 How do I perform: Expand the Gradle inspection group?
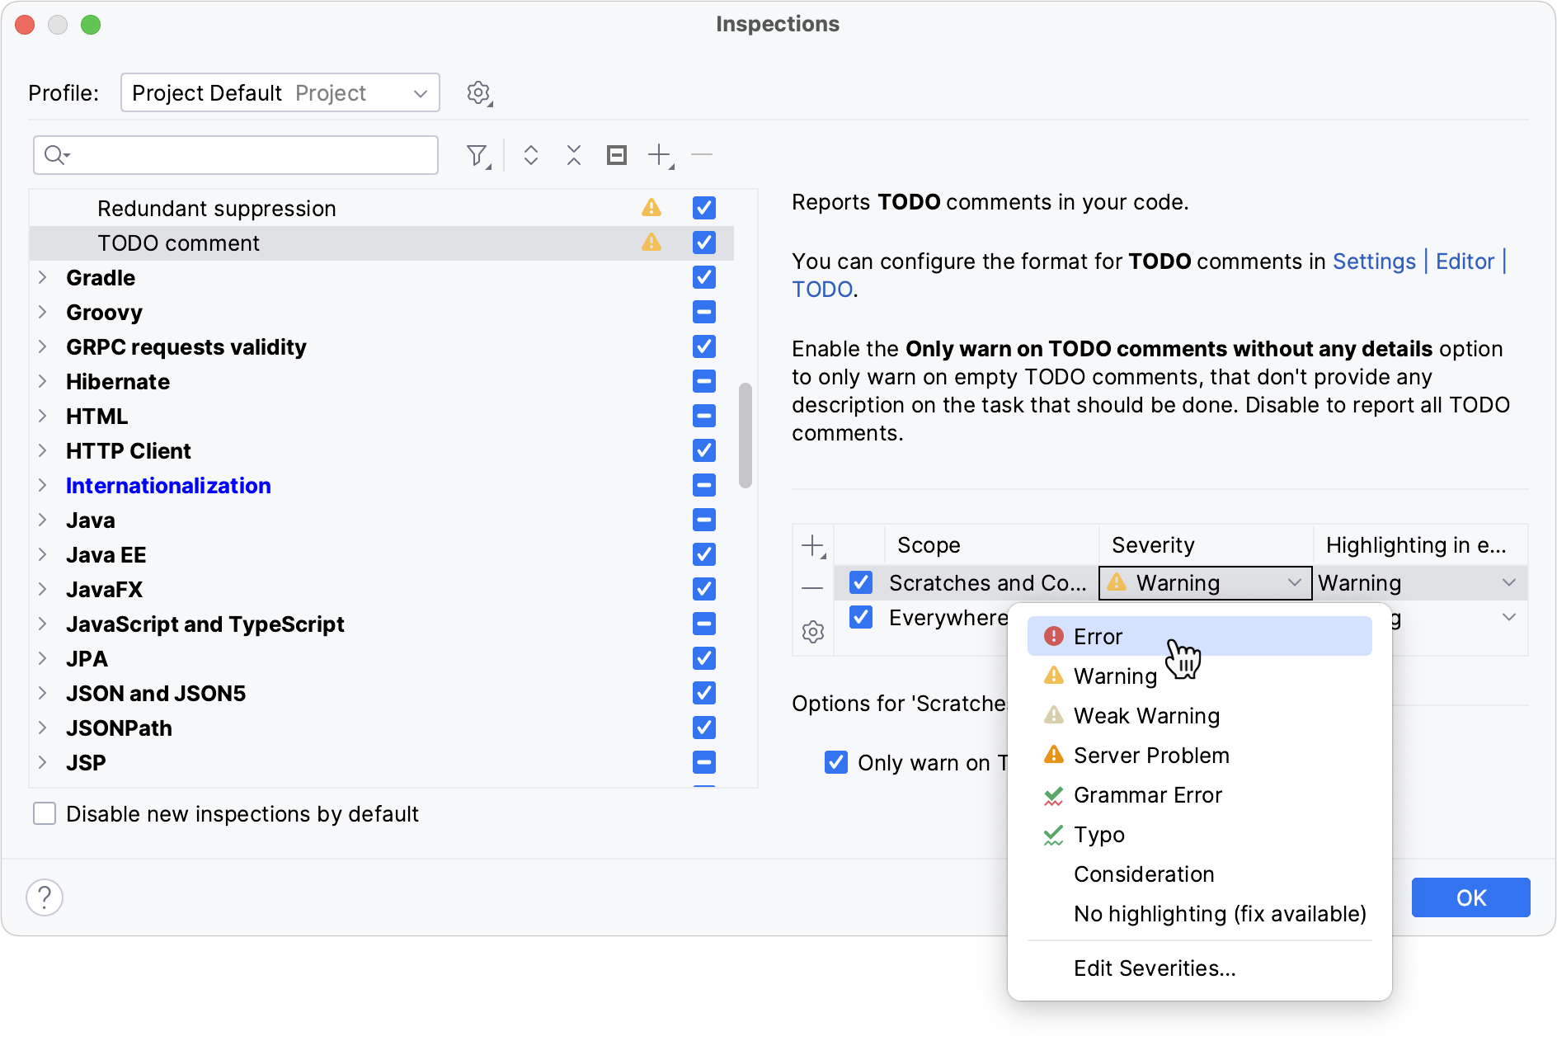43,278
